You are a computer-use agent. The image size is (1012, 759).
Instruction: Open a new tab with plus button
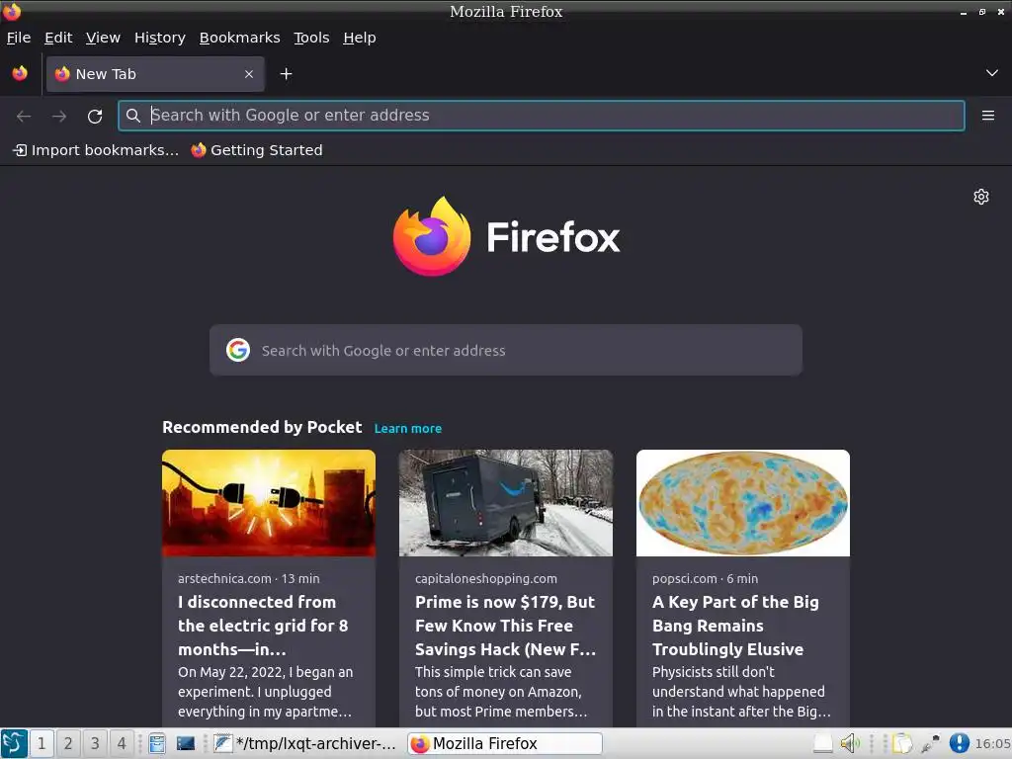pos(286,74)
